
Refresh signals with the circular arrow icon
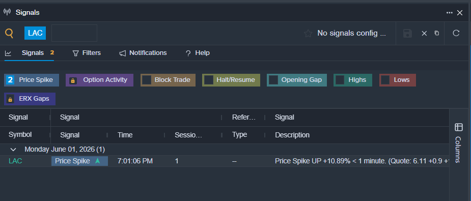coord(456,33)
